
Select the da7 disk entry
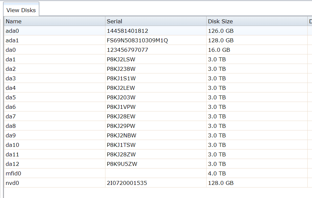click(158, 117)
